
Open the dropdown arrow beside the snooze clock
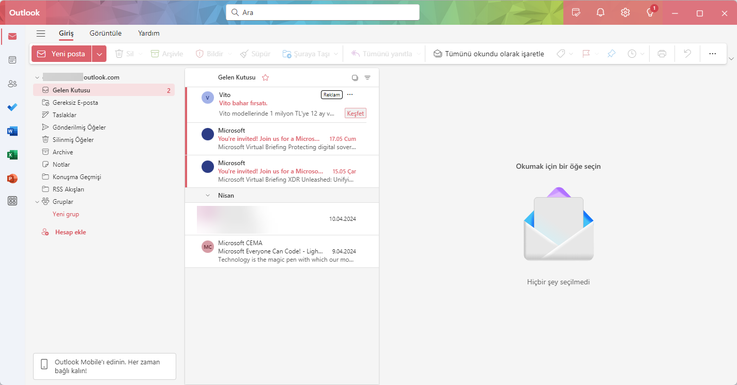pos(642,54)
